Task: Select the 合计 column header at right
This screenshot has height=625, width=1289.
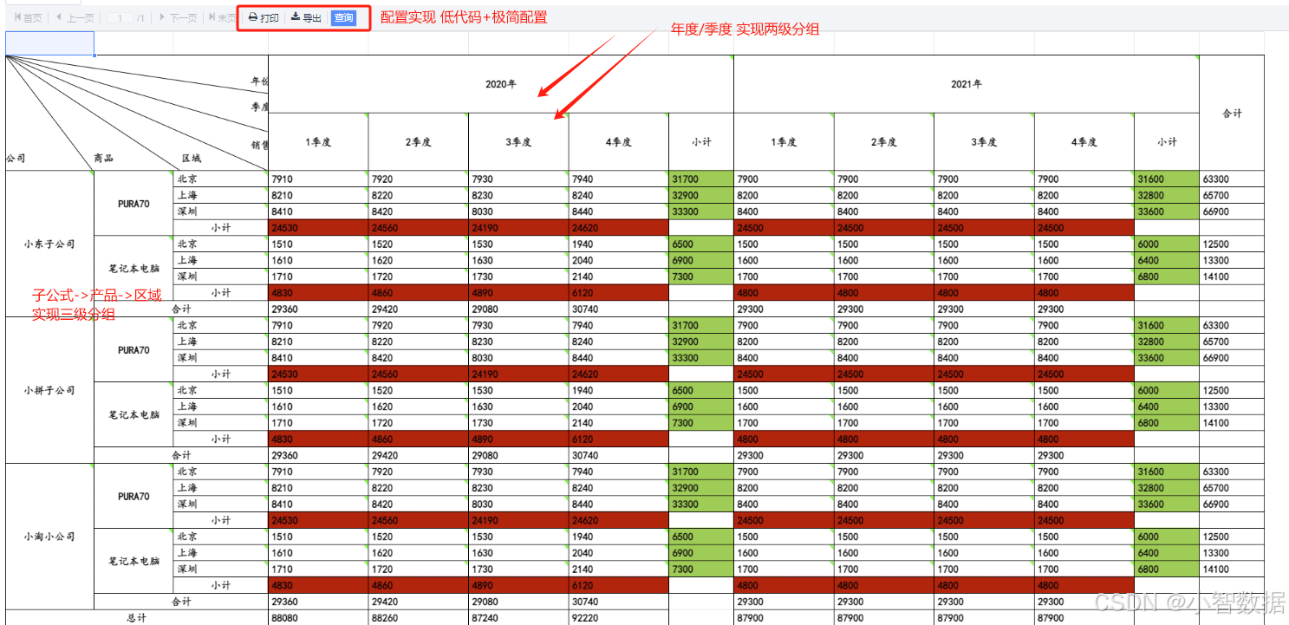Action: click(x=1232, y=113)
